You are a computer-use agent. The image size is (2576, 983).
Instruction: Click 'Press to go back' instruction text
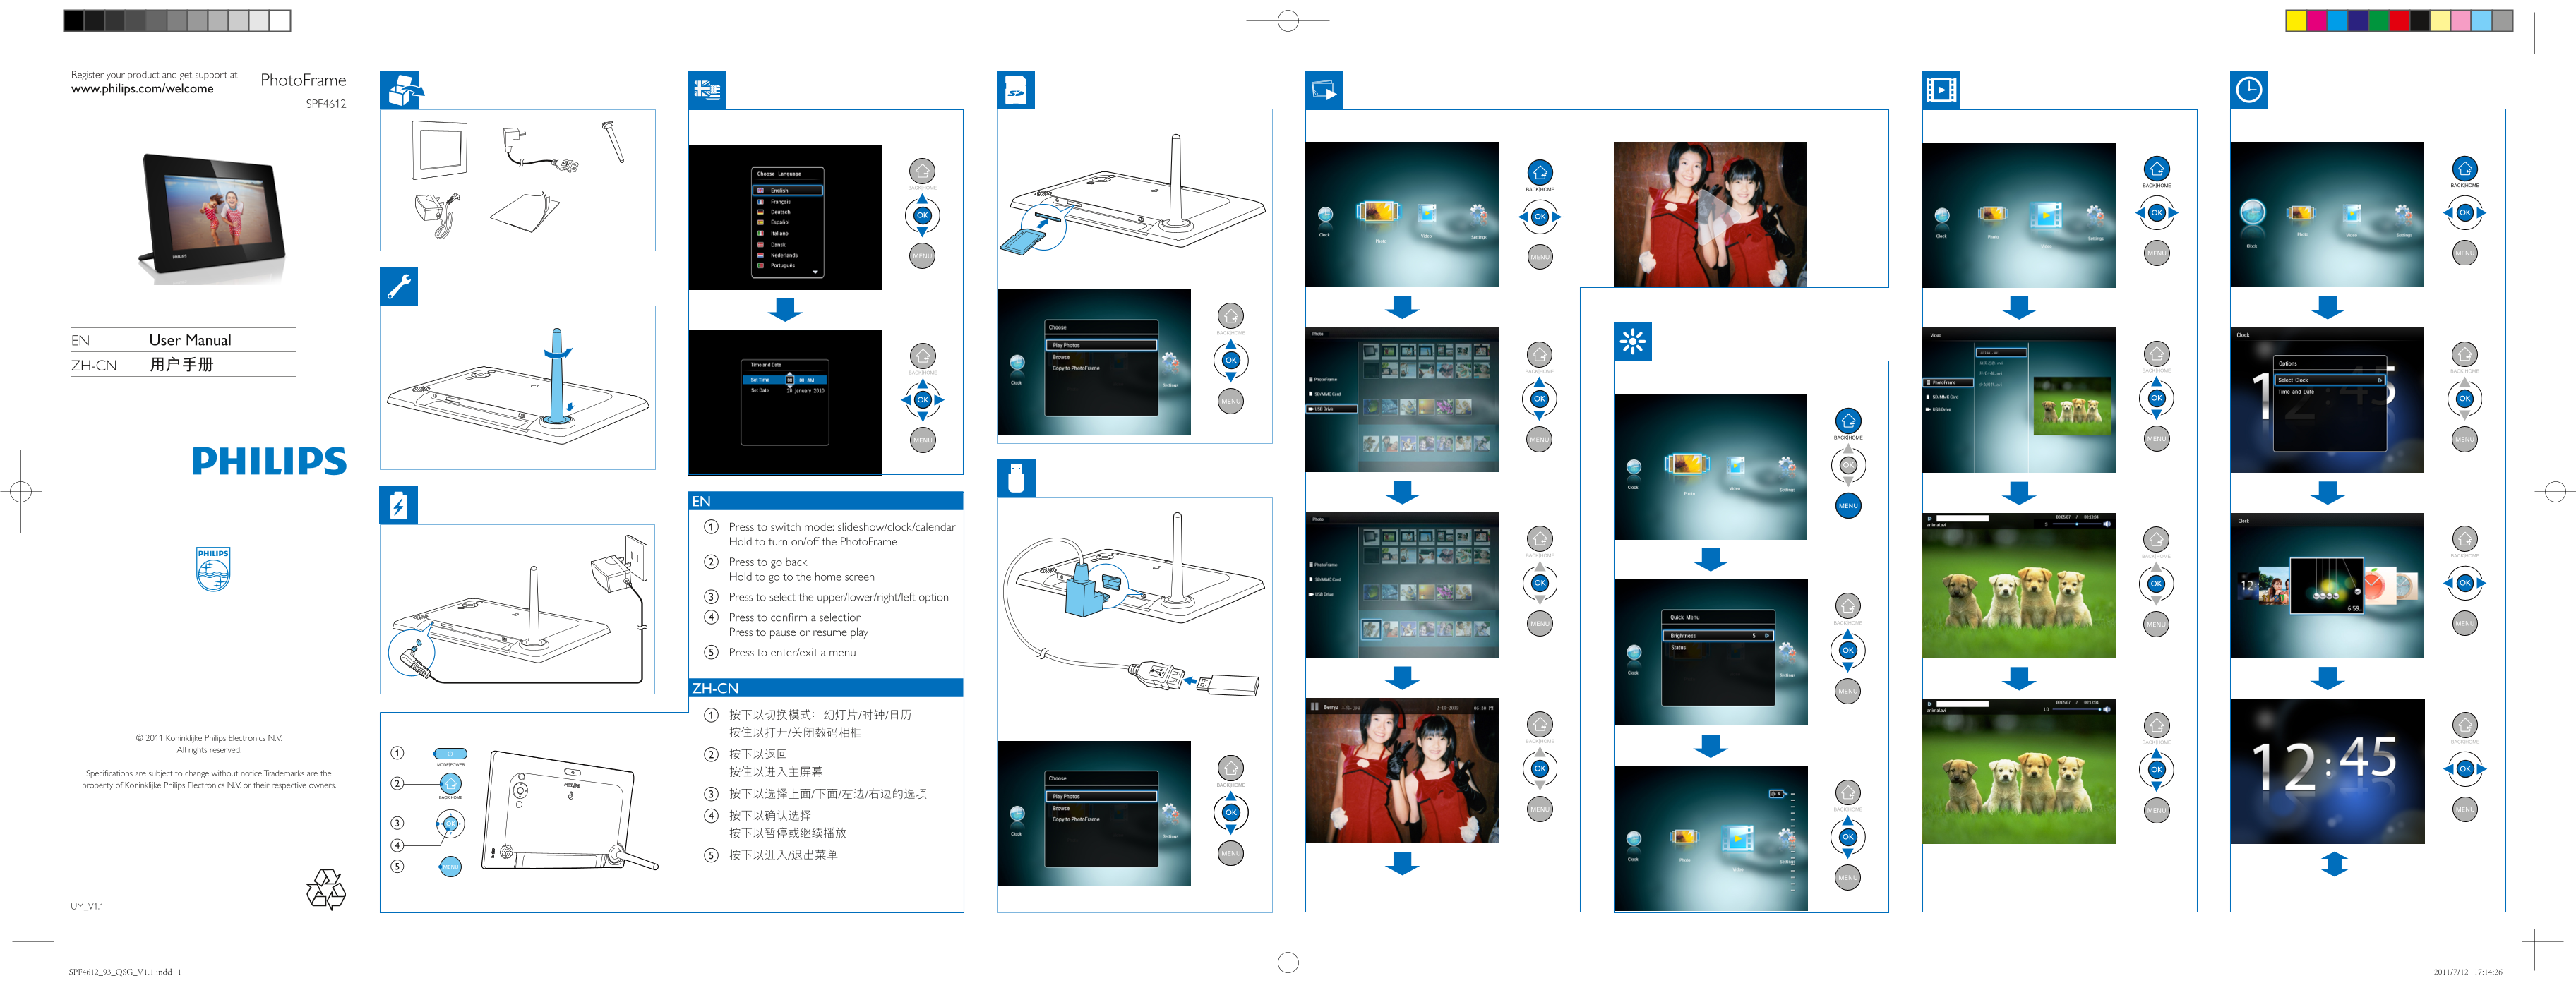tap(767, 562)
